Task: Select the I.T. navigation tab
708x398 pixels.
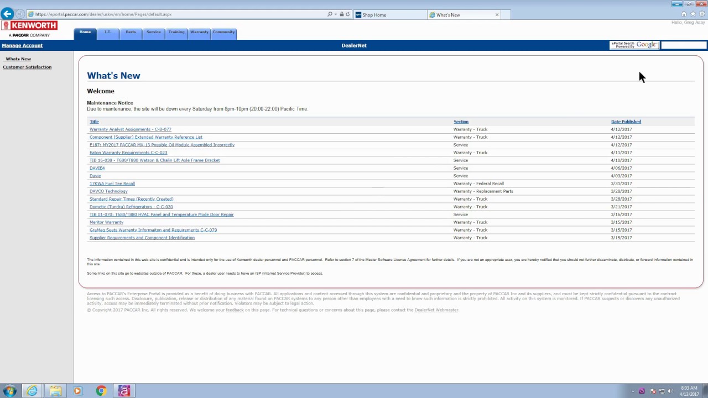Action: pyautogui.click(x=108, y=33)
